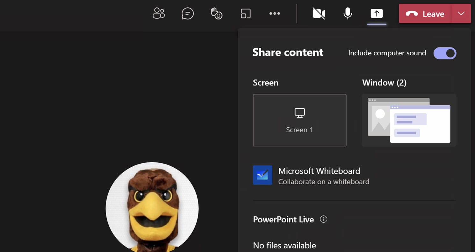Click the share content tray icon
Screen dimensions: 475x252
[377, 13]
